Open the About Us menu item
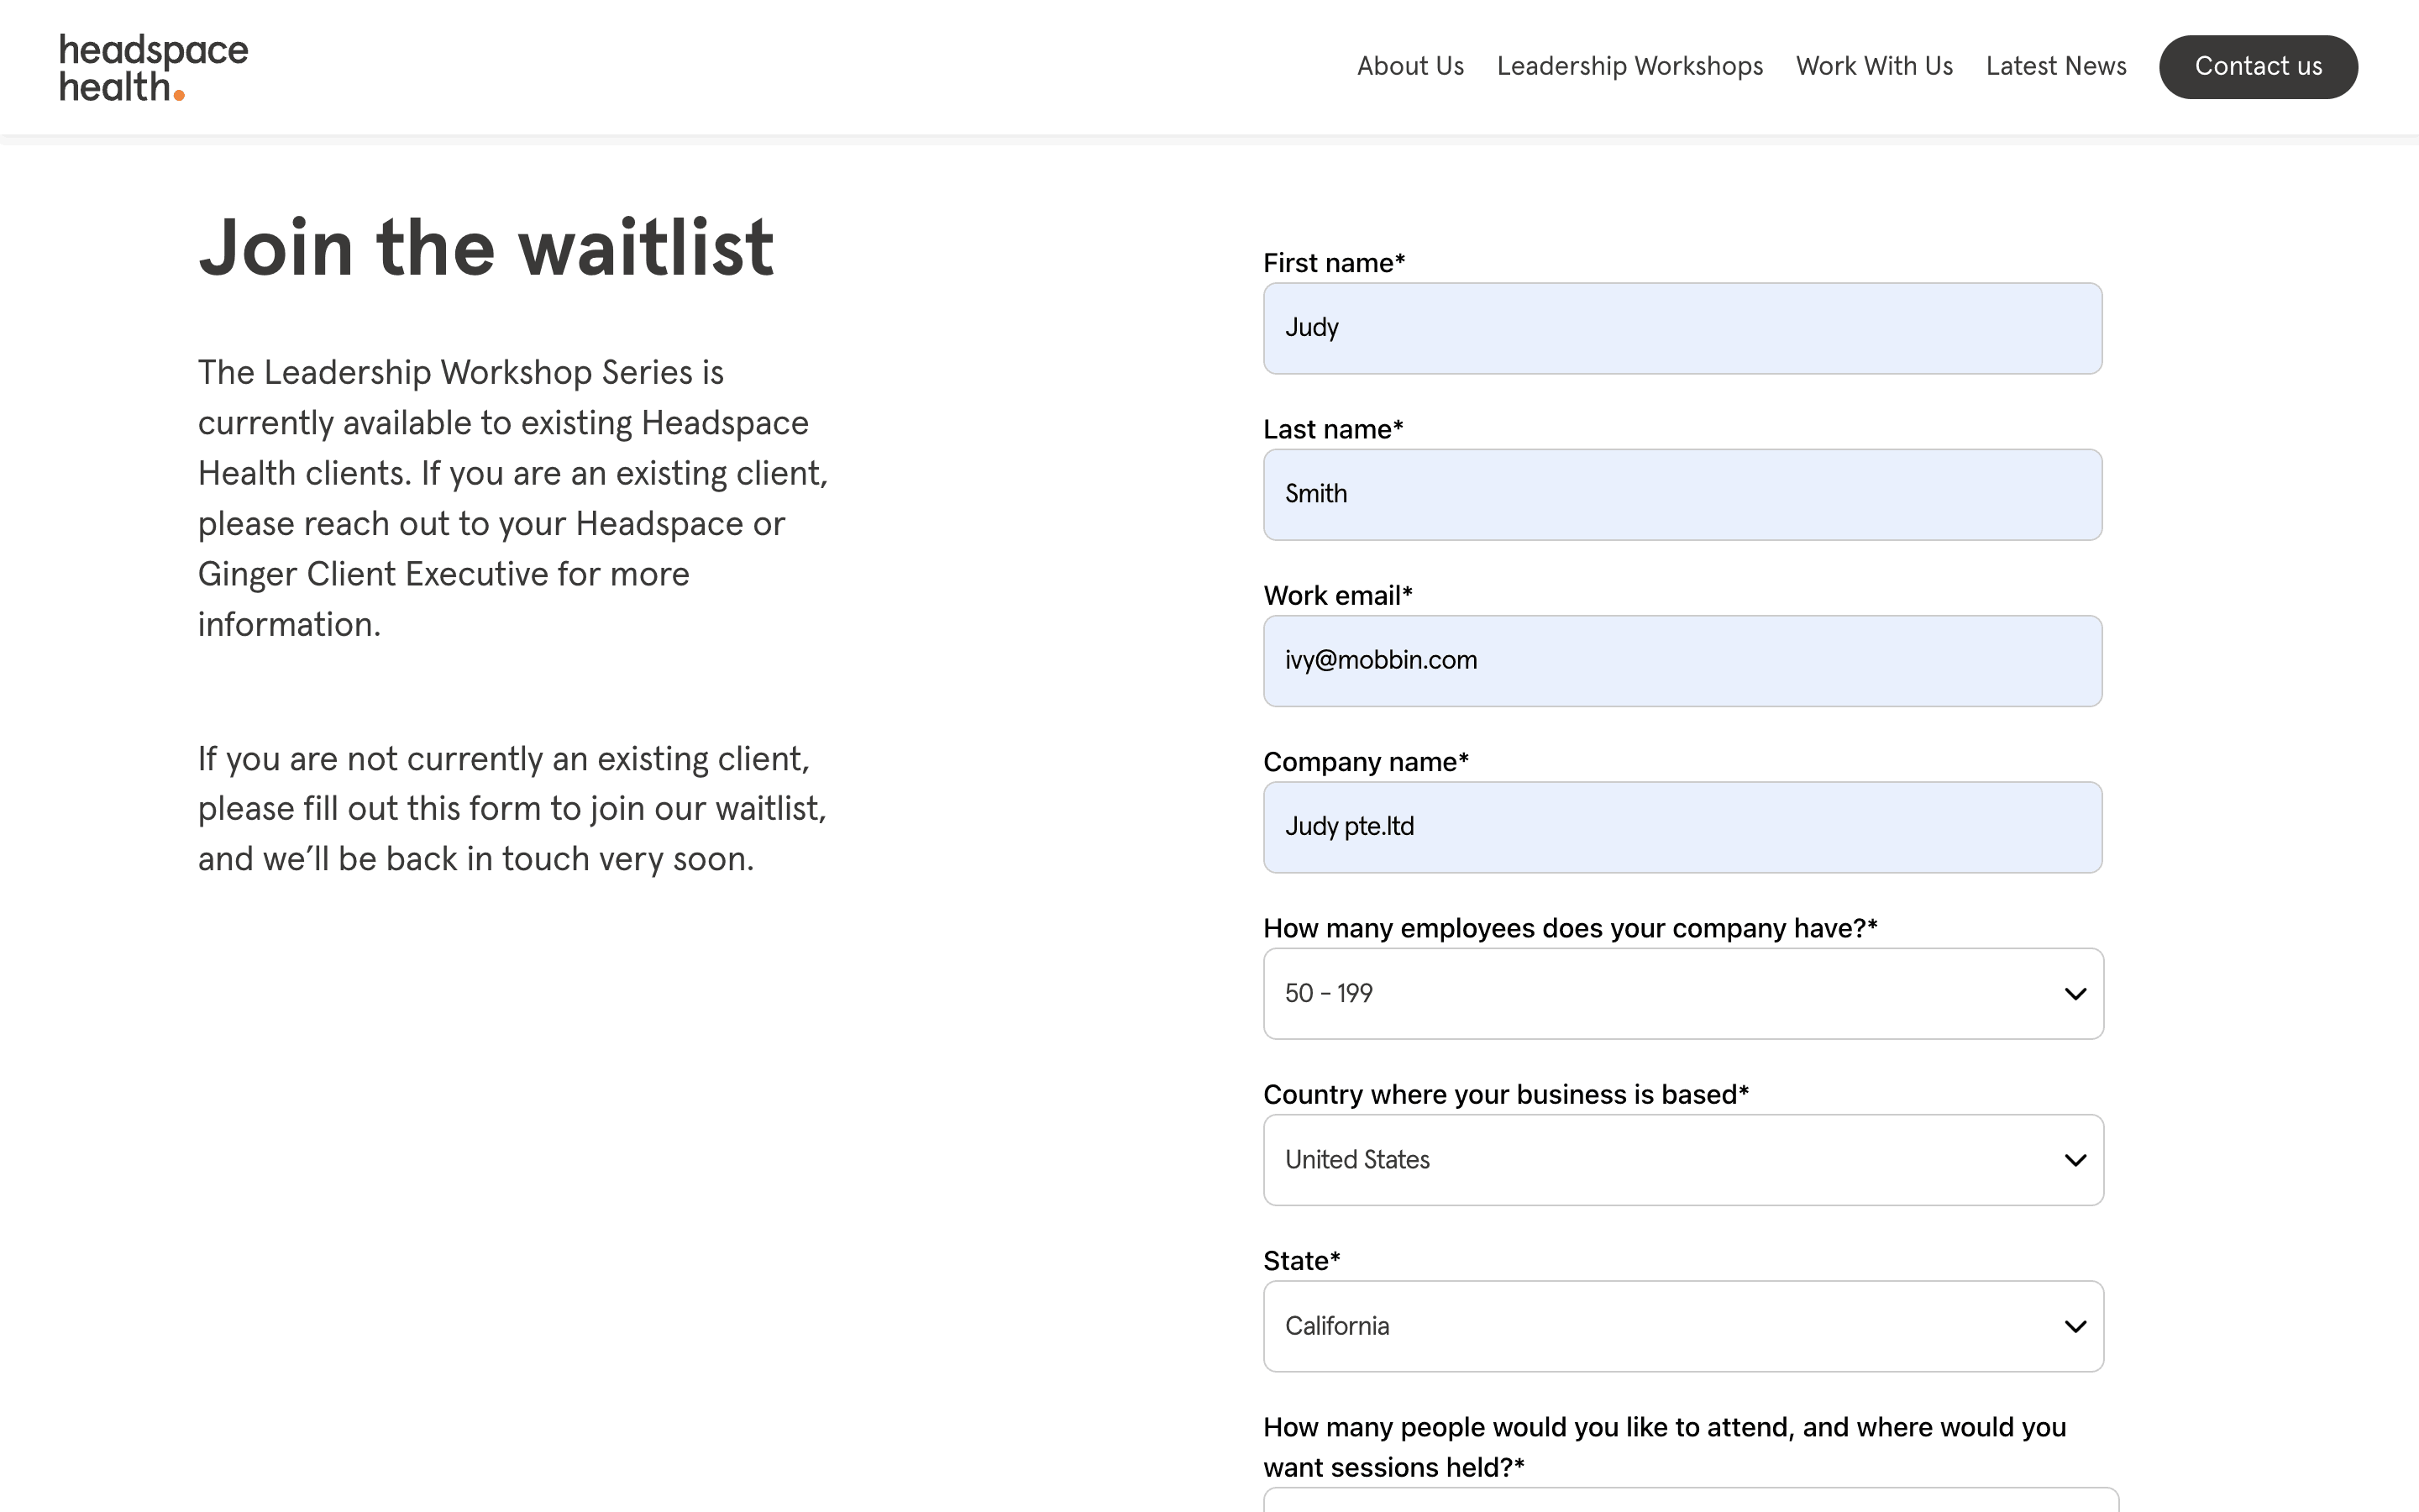Image resolution: width=2419 pixels, height=1512 pixels. (x=1409, y=66)
